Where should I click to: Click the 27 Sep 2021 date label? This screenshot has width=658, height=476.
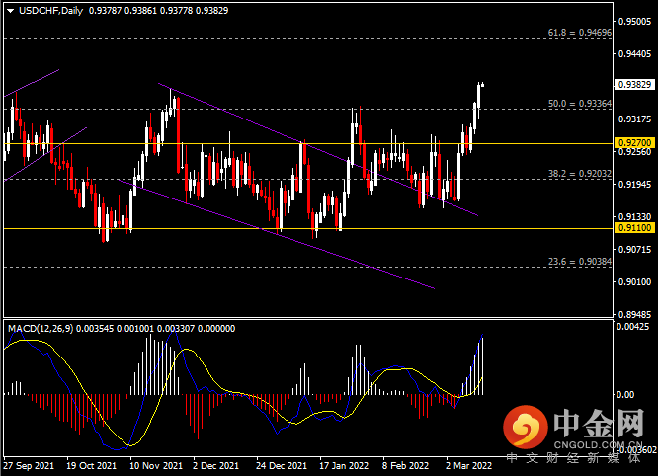point(29,466)
